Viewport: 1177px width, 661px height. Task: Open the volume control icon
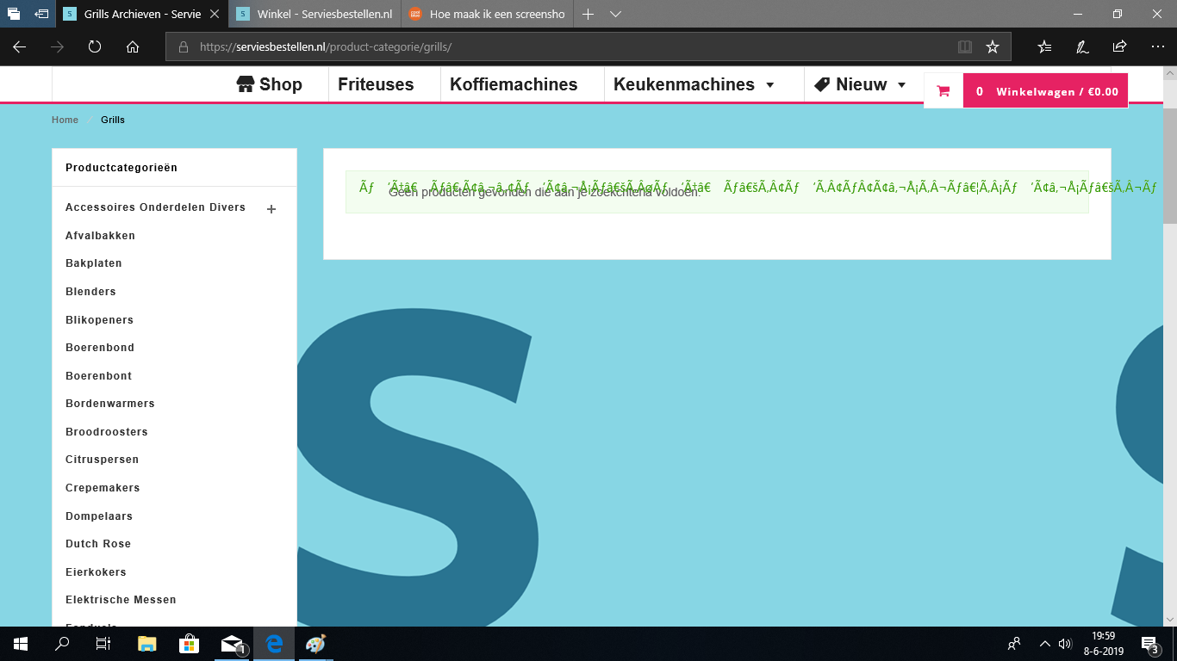pyautogui.click(x=1065, y=644)
